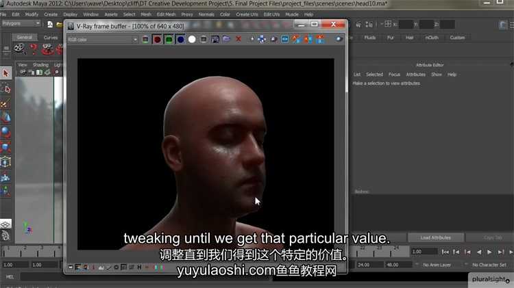Open the No Character Set dropdown
The height and width of the screenshot is (288, 514).
click(x=489, y=265)
